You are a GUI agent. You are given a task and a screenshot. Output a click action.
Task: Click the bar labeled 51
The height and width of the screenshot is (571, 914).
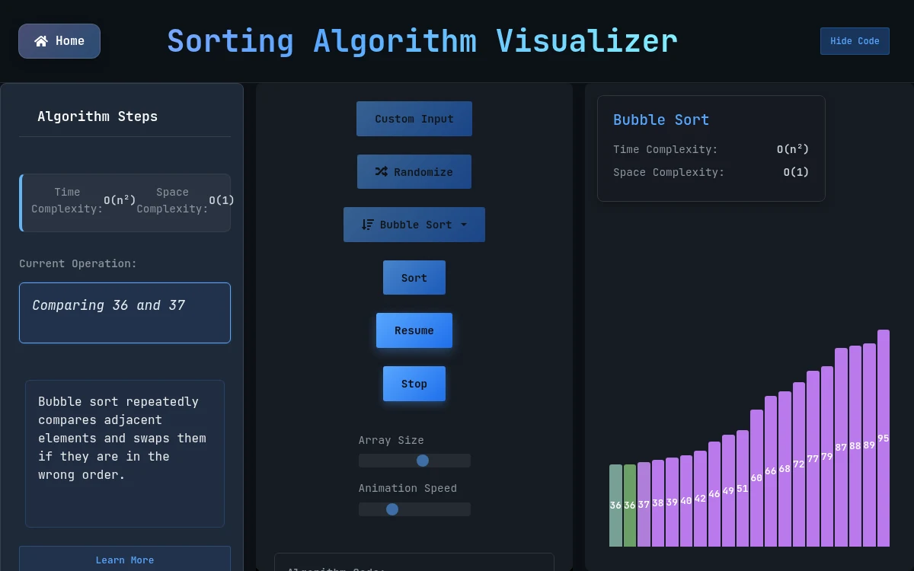click(743, 488)
